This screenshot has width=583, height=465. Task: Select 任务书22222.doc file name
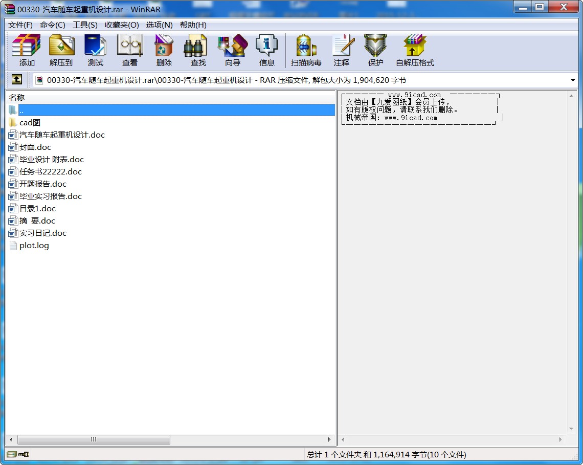click(x=51, y=171)
